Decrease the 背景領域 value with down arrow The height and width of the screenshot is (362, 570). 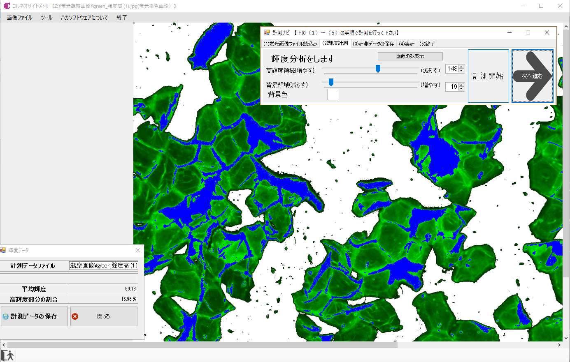click(x=461, y=89)
